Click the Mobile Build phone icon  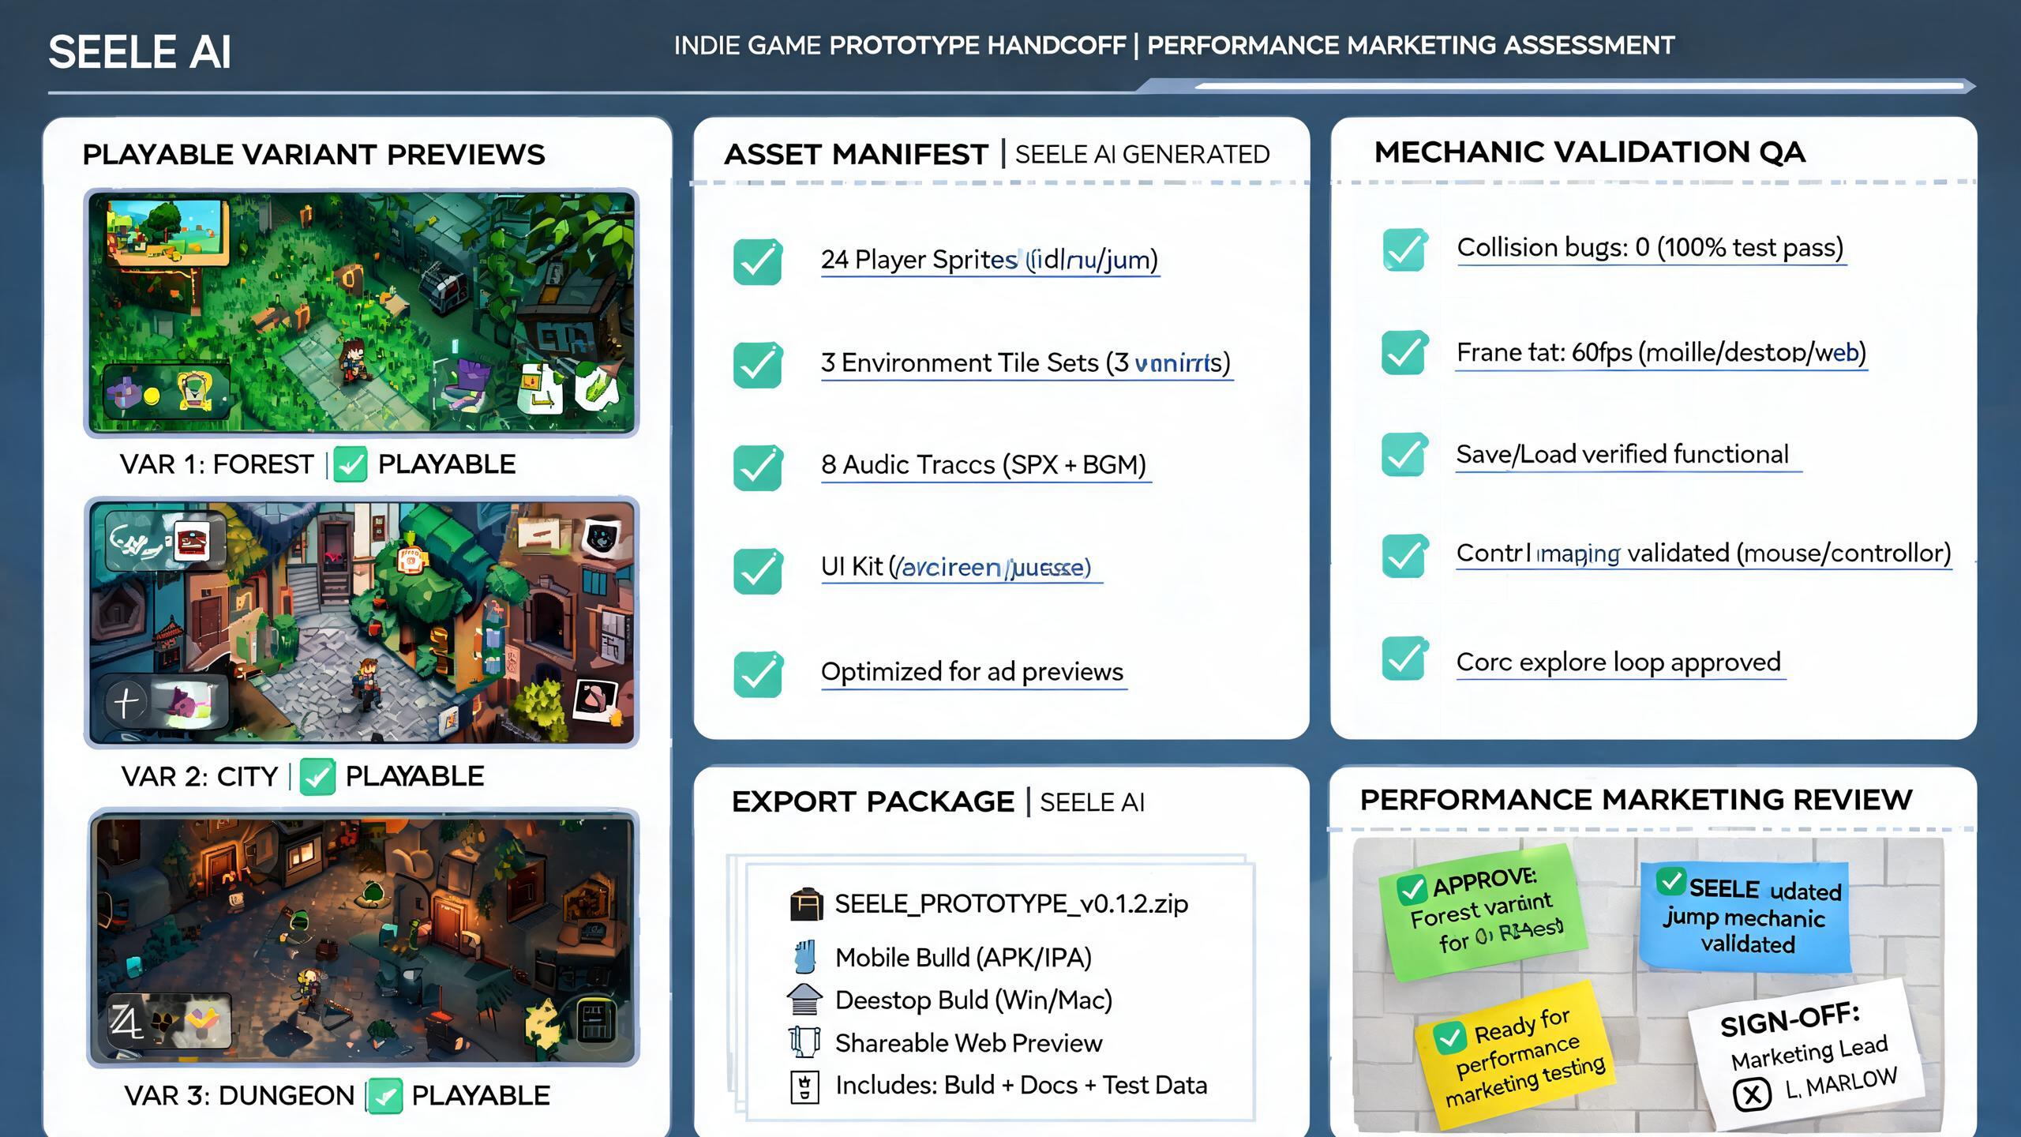coord(804,957)
